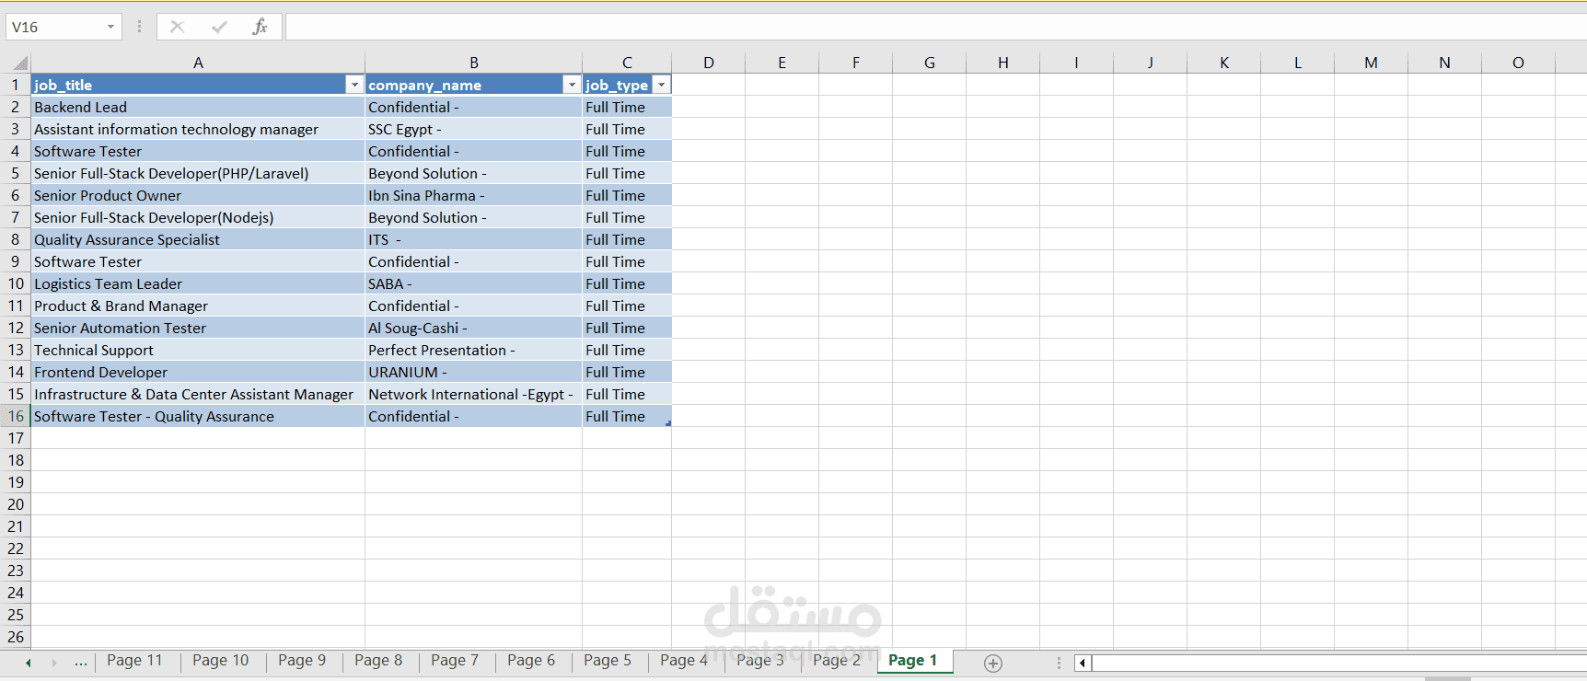1587x681 pixels.
Task: Click the Al Soug-Cashi cell
Action: 474,328
